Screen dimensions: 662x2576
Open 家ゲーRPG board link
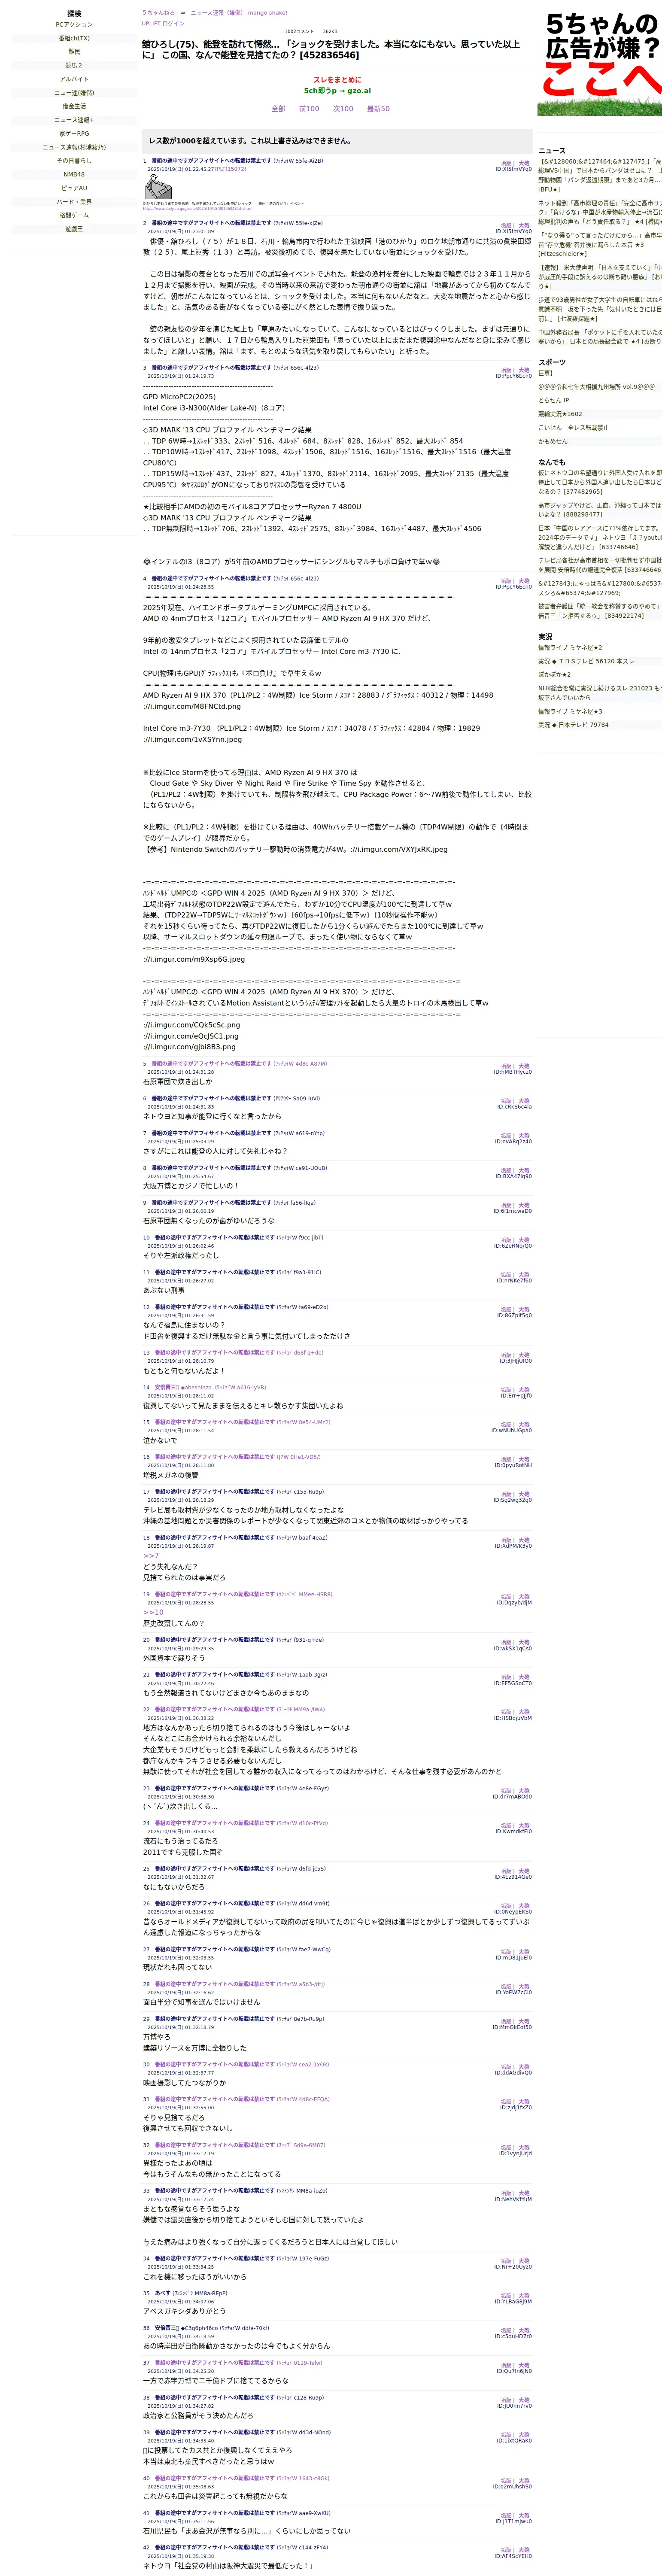tap(74, 134)
